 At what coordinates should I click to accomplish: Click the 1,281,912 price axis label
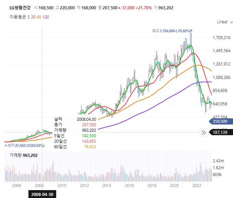pyautogui.click(x=221, y=64)
